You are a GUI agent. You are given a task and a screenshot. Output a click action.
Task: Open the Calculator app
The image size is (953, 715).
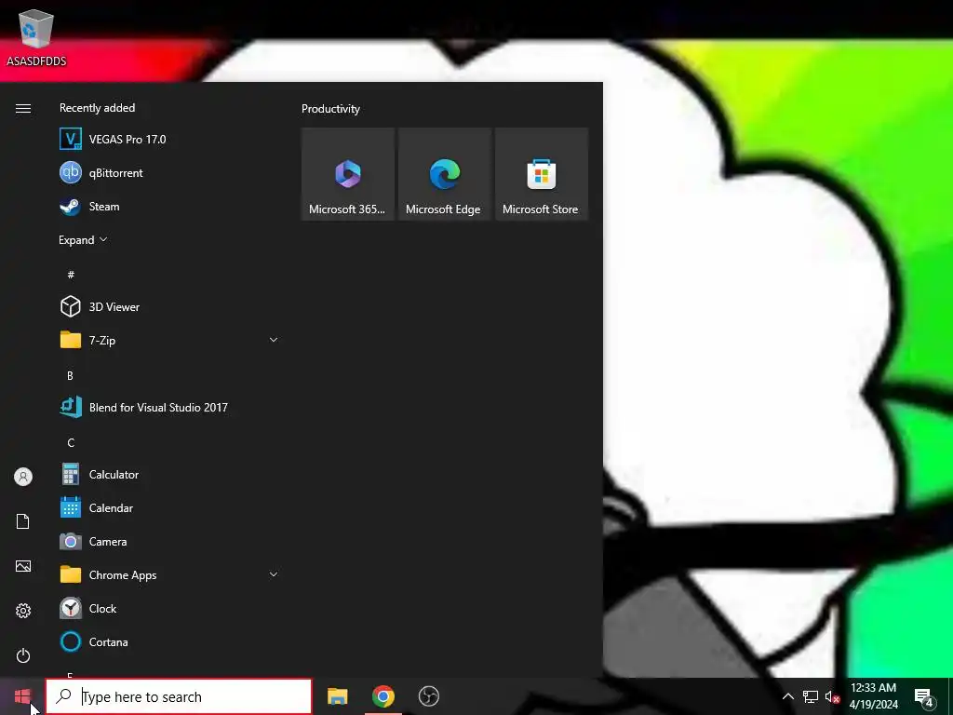pyautogui.click(x=170, y=474)
